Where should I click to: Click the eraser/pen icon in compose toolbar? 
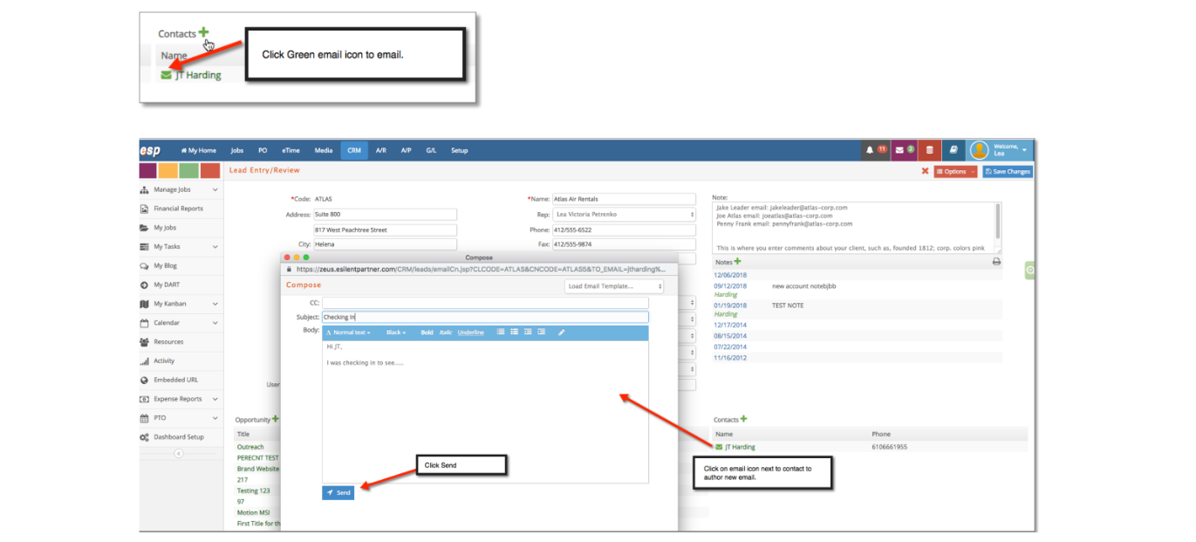pos(562,333)
